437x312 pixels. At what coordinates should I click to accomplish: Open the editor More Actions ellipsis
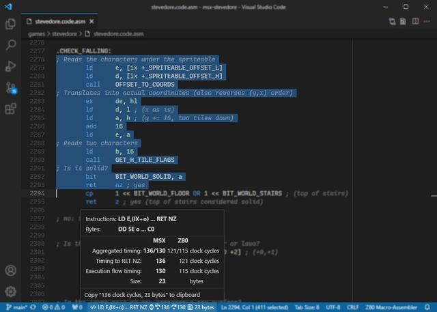[x=427, y=21]
